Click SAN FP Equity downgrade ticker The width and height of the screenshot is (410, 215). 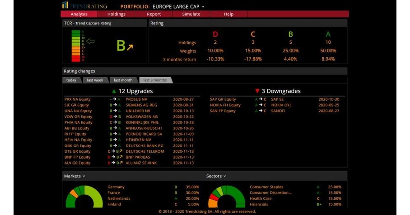pos(223,111)
